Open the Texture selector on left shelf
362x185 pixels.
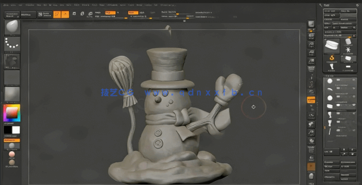[x=12, y=78]
